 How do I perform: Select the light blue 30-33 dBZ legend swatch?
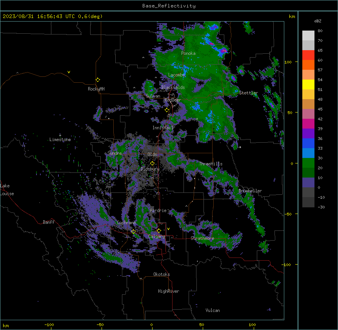coord(308,153)
